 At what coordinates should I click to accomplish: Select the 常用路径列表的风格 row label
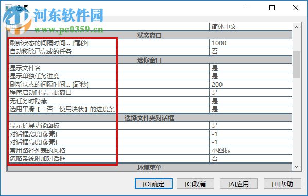point(38,151)
